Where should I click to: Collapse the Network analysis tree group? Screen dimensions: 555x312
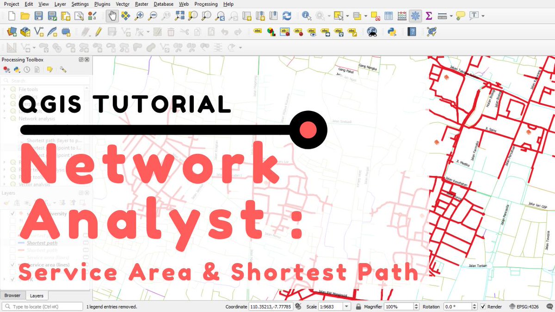5,119
